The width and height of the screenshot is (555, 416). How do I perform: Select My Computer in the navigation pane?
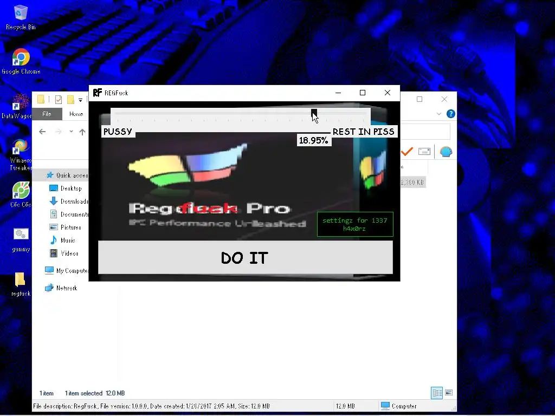(66, 271)
